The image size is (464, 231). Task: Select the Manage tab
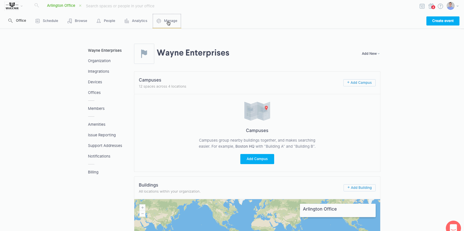[x=167, y=21]
